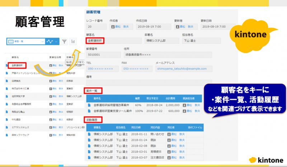
Task: Click TEL number 090-××××-×××× link
Action: (x=100, y=69)
